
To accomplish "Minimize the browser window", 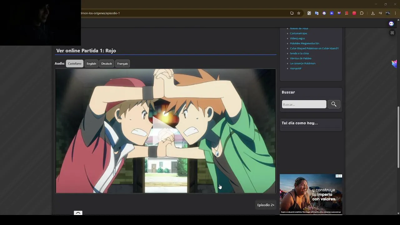I will pos(376,4).
